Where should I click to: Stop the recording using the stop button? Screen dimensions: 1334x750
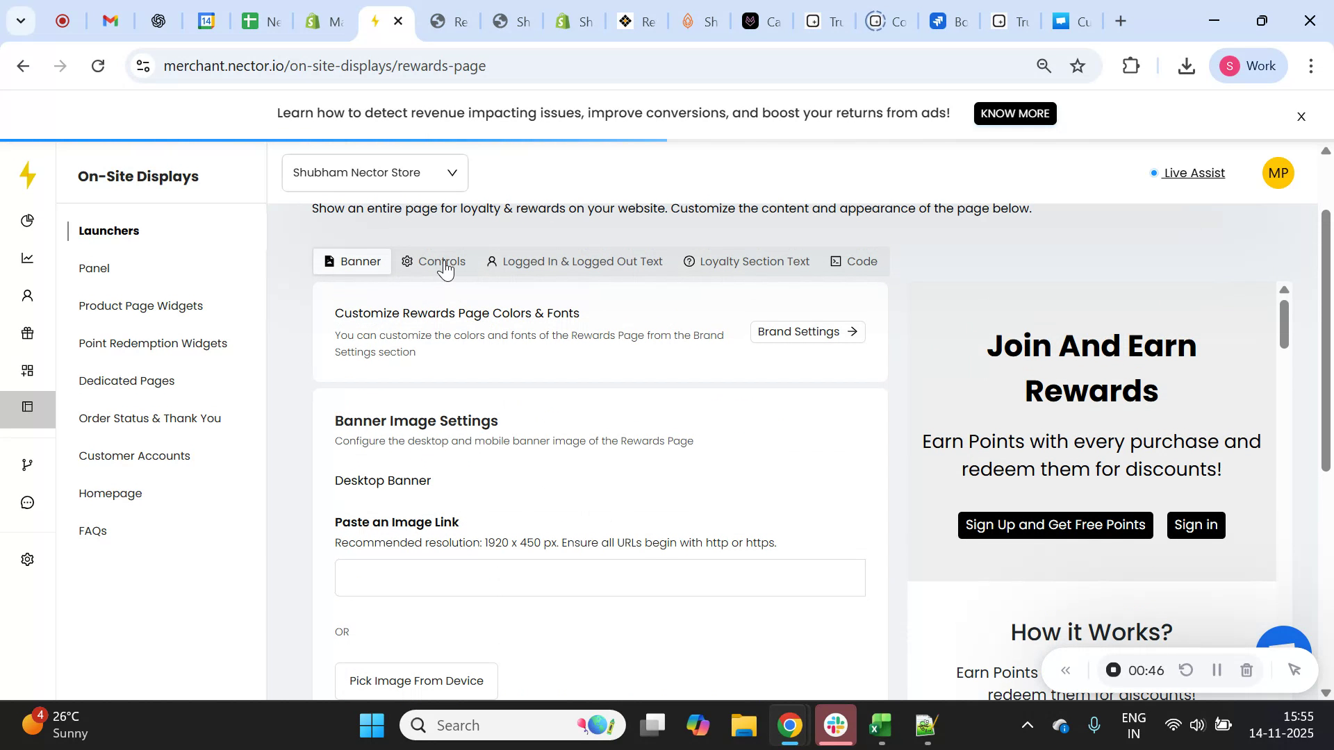point(1114,669)
